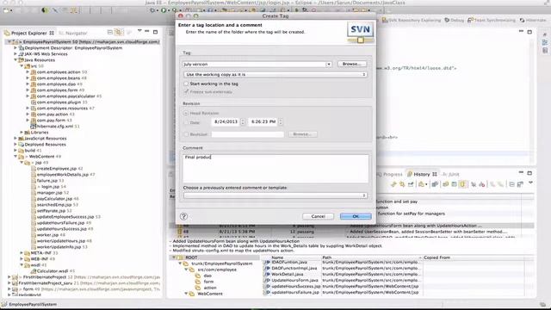Collapse the WebContent folder
This screenshot has height=310, width=551.
tap(15, 157)
